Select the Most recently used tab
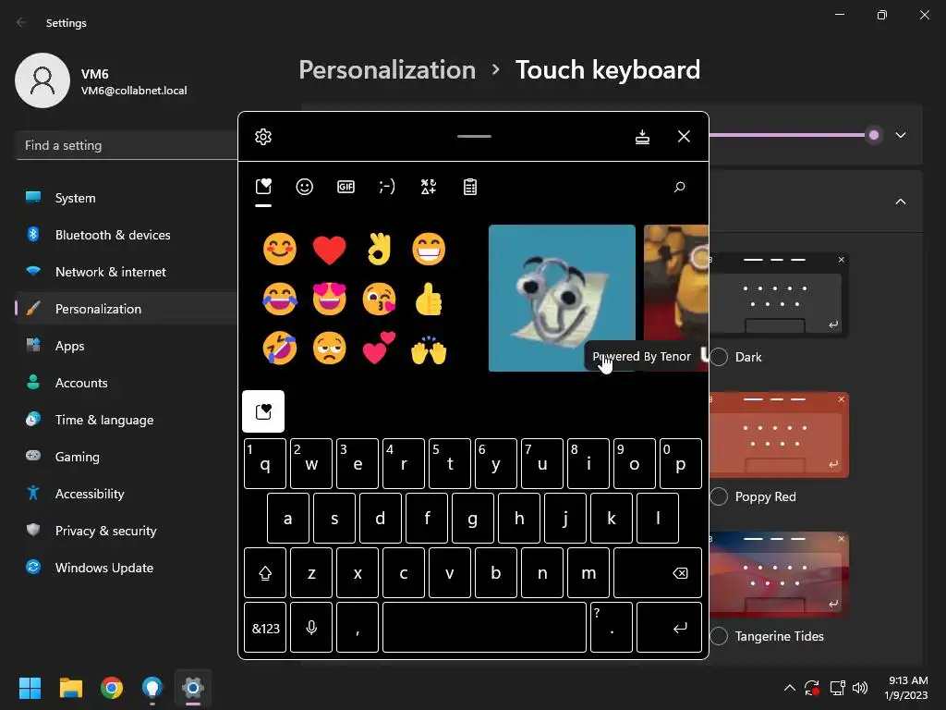 263,187
